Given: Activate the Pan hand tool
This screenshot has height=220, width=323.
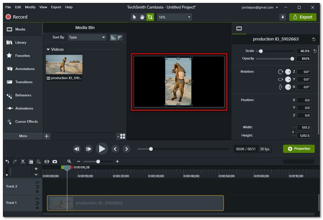Looking at the screenshot, I should tap(142, 17).
